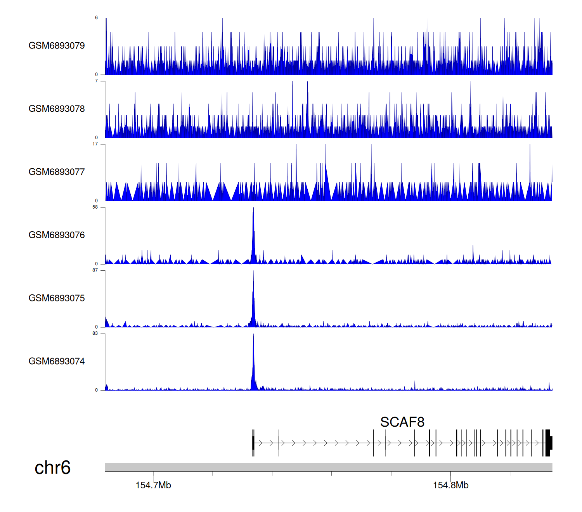Click the GSM6893079 track label
Image resolution: width=582 pixels, height=512 pixels.
pos(57,46)
